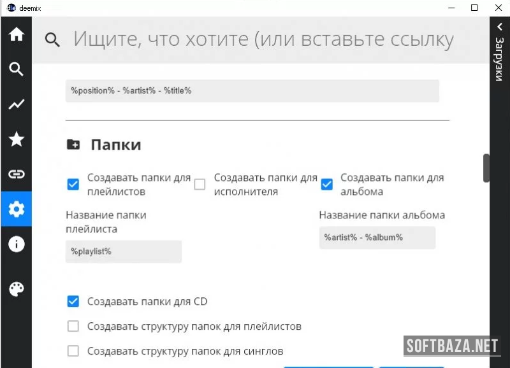Open the Charts section icon
Viewport: 510px width, 368px height.
point(16,104)
